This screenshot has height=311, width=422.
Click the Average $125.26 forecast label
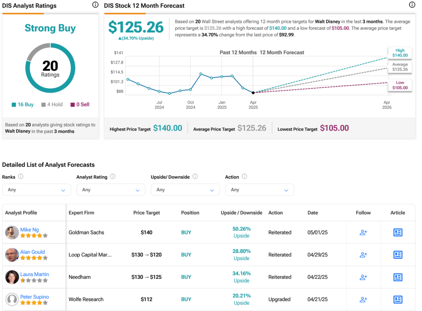tap(400, 67)
